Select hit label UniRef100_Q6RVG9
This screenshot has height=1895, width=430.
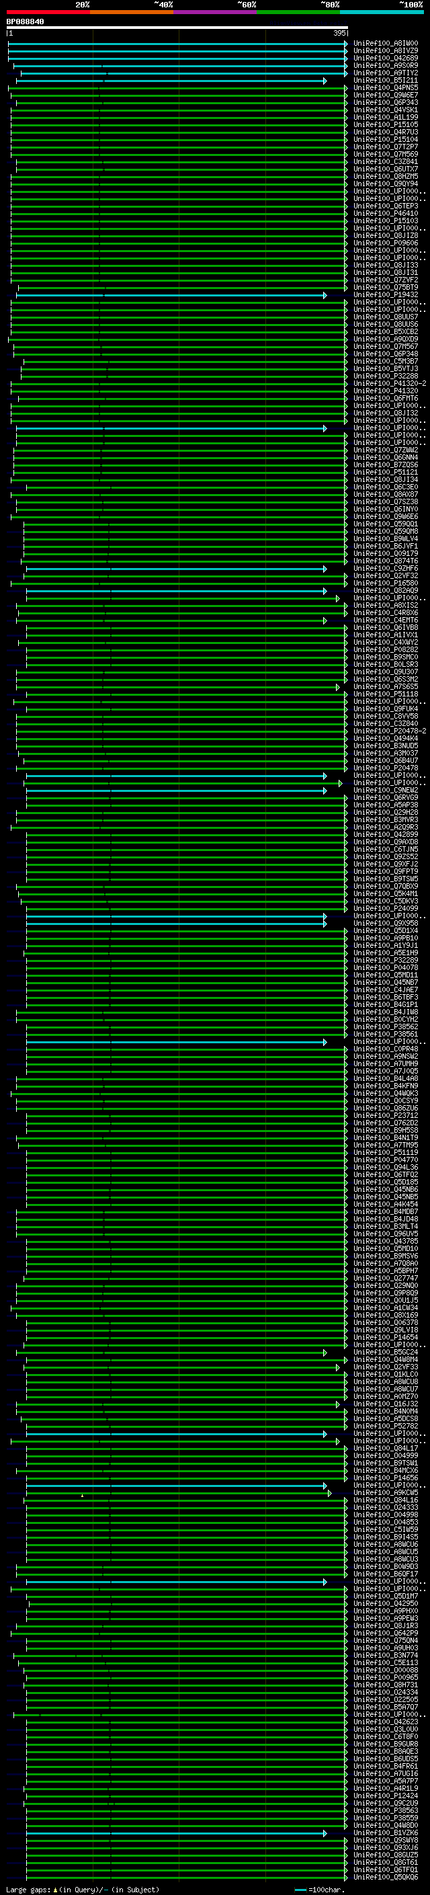386,798
